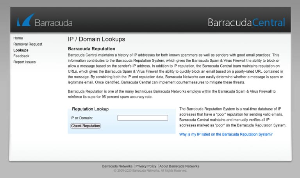Visit the About Barracuda Networks footer link
Viewport: 300px width, 178px height.
pos(179,166)
